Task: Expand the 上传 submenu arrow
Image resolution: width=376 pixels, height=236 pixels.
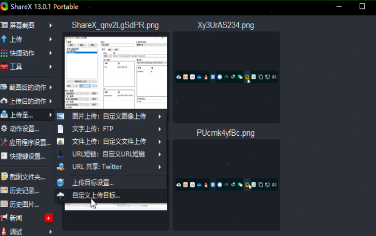Action: click(50, 39)
